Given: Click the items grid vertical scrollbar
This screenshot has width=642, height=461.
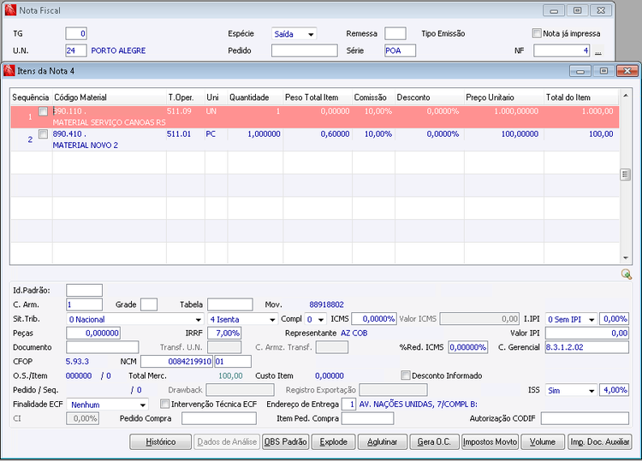Looking at the screenshot, I should click(625, 174).
